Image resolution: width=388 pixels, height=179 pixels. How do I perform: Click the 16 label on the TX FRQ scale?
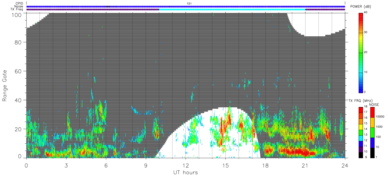[366, 117]
